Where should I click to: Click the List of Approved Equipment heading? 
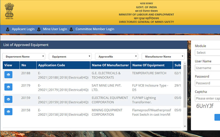click(26, 45)
